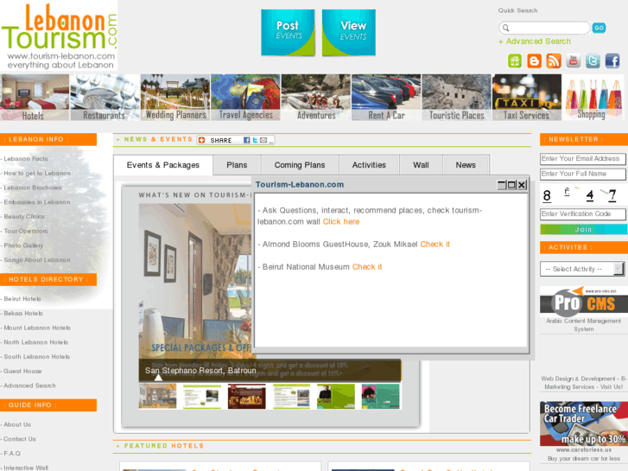Open the Rent A Car category image

pyautogui.click(x=386, y=98)
